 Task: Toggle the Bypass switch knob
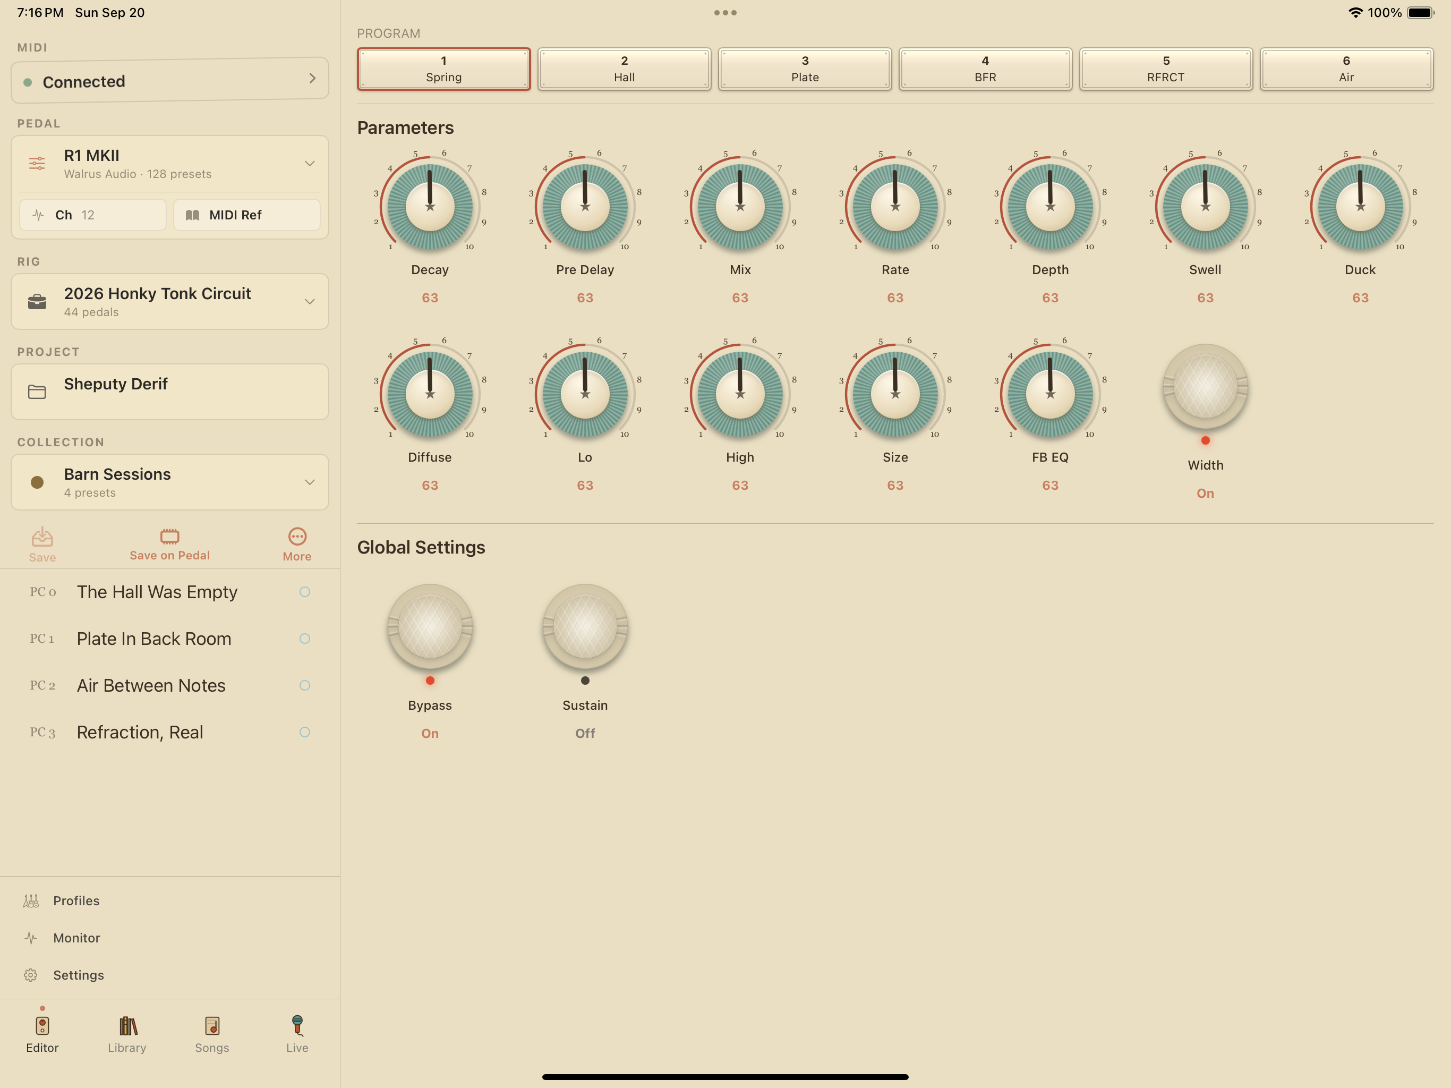[x=430, y=627]
